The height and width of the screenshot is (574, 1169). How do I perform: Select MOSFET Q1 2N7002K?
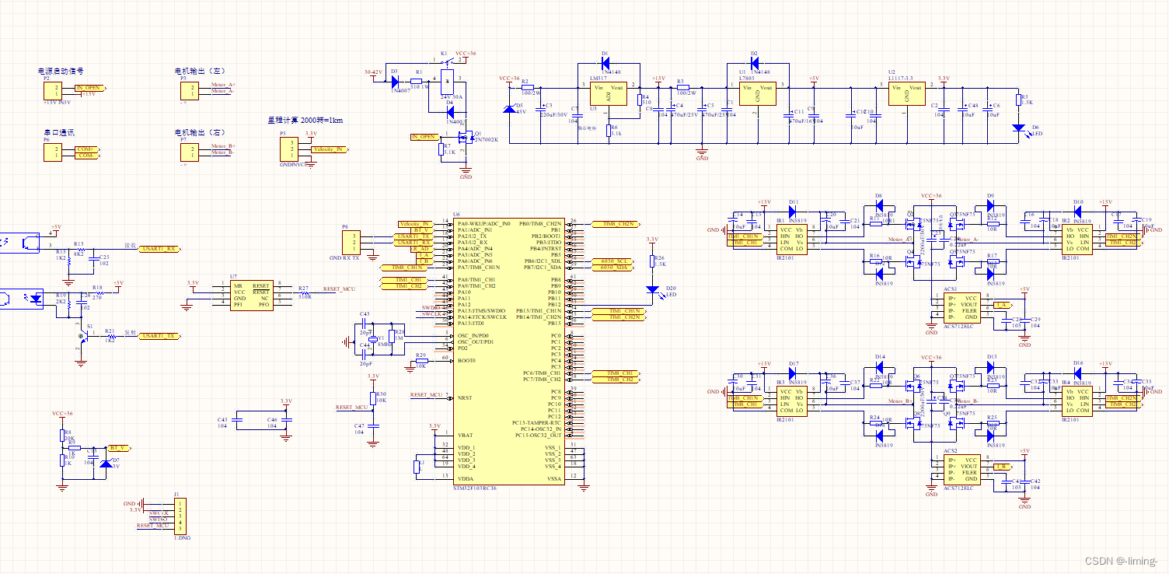[x=466, y=138]
